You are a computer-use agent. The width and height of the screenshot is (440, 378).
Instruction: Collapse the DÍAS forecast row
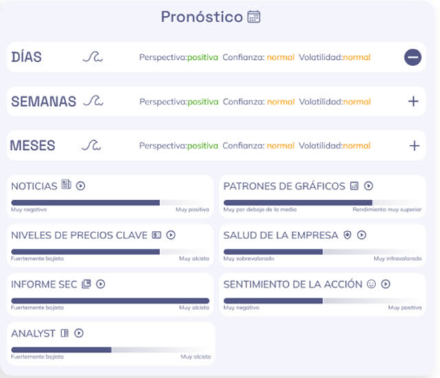[x=412, y=58]
